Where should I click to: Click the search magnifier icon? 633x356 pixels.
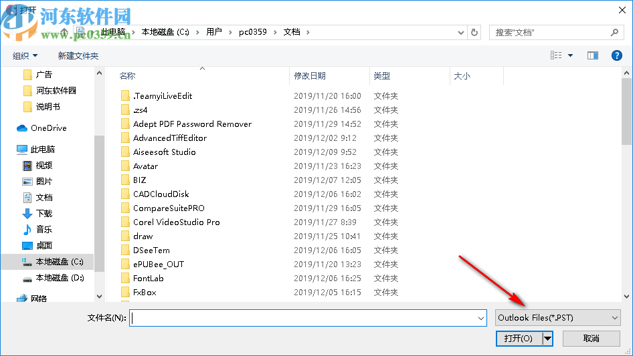pyautogui.click(x=614, y=32)
